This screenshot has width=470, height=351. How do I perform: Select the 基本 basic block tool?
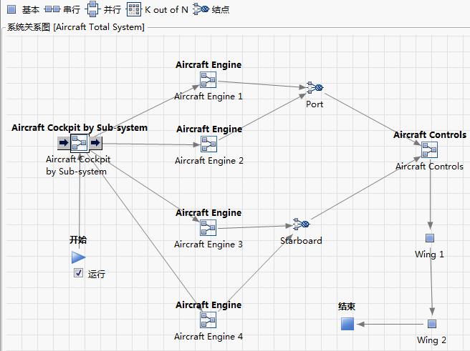[11, 10]
